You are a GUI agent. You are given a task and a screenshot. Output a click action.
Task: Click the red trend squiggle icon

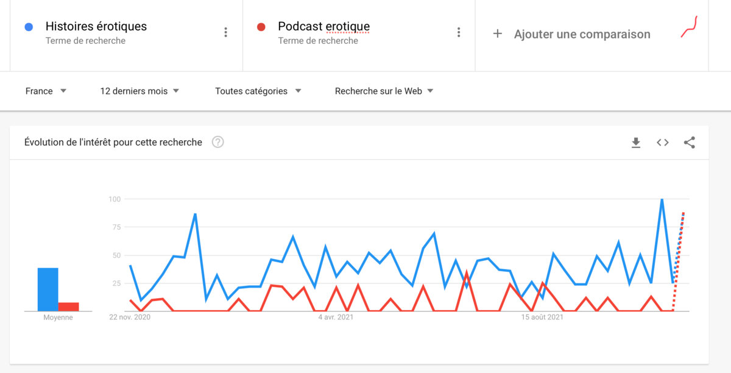point(689,27)
